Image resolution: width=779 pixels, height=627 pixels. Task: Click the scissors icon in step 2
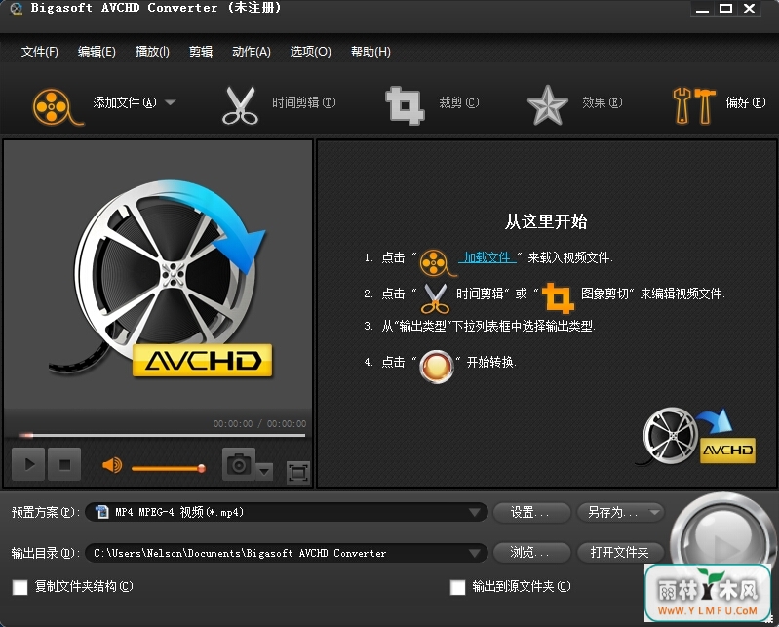[x=436, y=297]
